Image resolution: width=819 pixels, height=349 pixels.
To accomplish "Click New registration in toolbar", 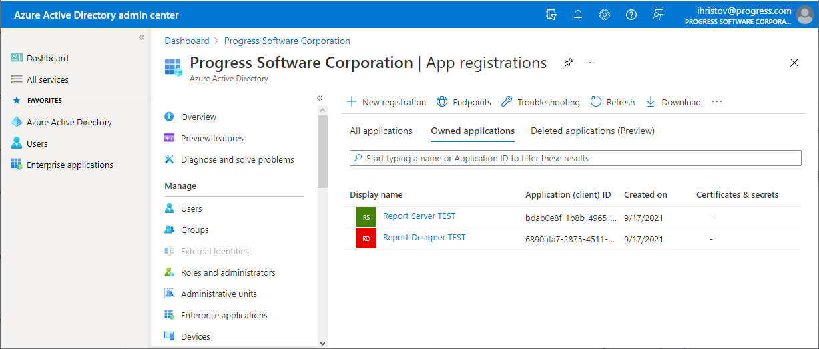I will 386,102.
